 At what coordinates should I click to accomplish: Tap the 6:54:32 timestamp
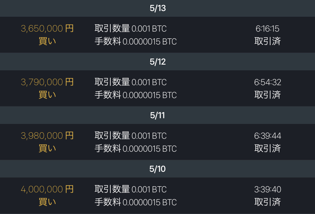point(267,82)
